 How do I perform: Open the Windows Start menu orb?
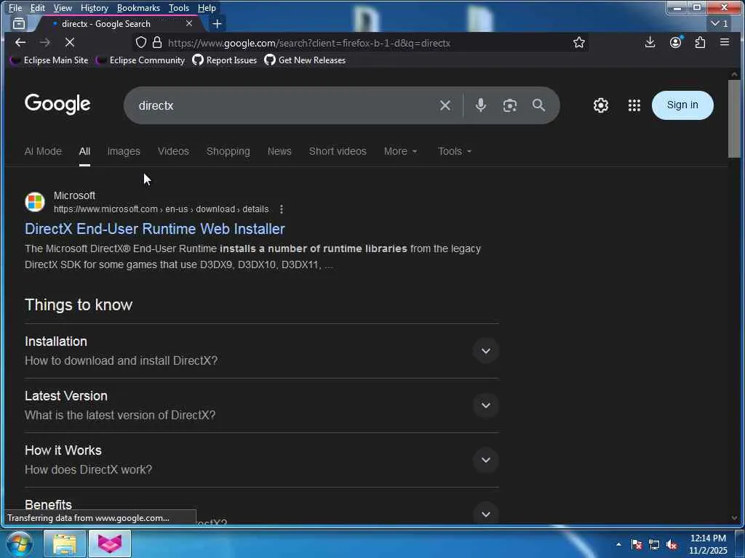19,543
